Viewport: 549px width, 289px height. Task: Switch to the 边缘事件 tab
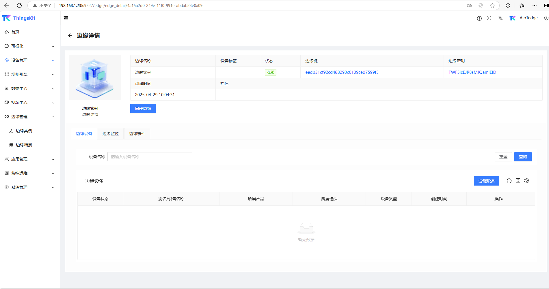pos(137,134)
